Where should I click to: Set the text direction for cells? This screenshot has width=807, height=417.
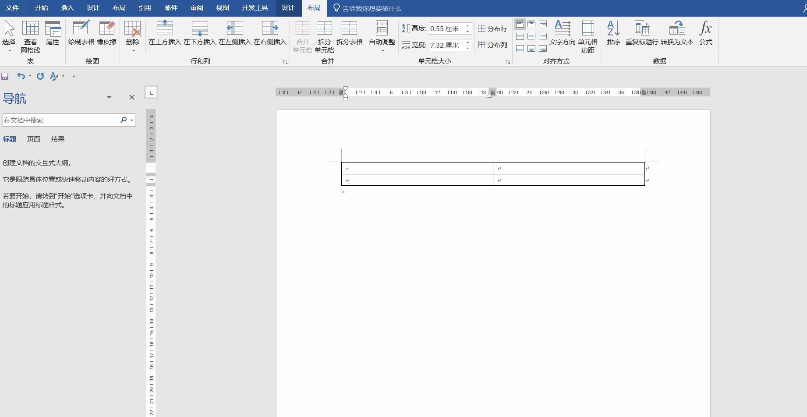click(563, 33)
